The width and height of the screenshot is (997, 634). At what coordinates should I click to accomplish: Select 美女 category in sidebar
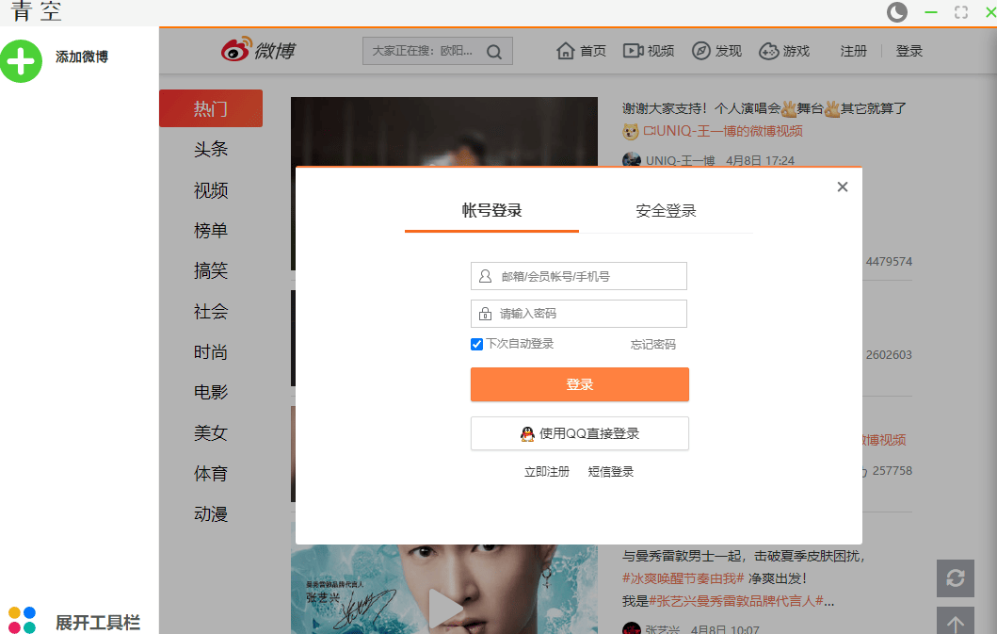(x=211, y=432)
